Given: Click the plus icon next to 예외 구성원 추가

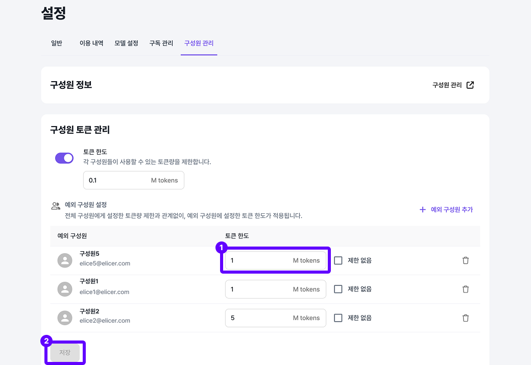Looking at the screenshot, I should [422, 209].
